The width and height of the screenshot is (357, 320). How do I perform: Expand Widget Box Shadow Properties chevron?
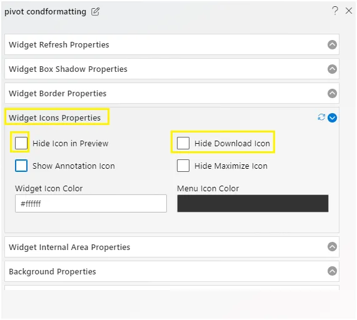332,69
